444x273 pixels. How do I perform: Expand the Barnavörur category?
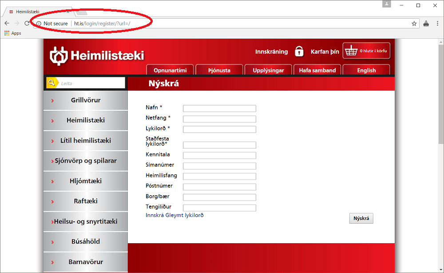tap(86, 262)
